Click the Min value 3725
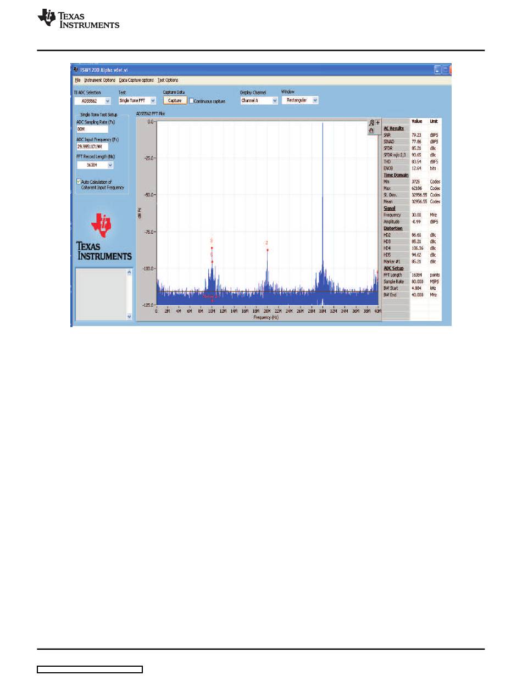This screenshot has height=681, width=522. pos(415,182)
